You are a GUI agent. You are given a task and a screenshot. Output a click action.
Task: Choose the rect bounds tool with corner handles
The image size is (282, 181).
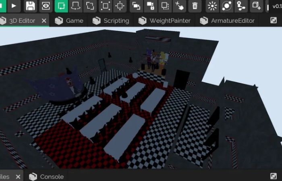(106, 6)
